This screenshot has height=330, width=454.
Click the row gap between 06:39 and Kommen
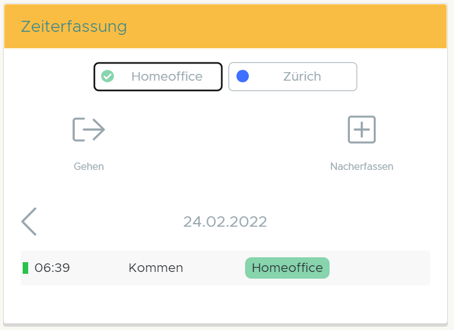pyautogui.click(x=99, y=268)
